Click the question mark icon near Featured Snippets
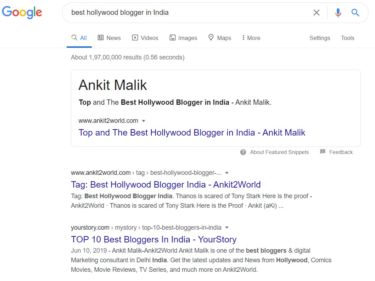Image resolution: width=375 pixels, height=281 pixels. 243,152
